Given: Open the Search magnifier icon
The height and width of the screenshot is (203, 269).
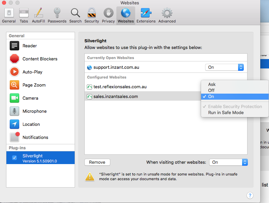Looking at the screenshot, I should click(75, 13).
